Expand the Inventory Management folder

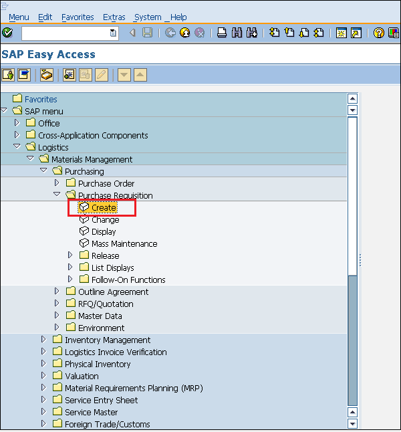[x=43, y=340]
